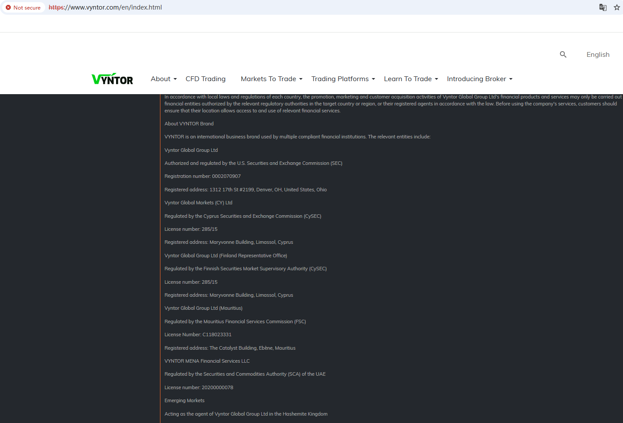Click the SEC authorization line

point(253,163)
